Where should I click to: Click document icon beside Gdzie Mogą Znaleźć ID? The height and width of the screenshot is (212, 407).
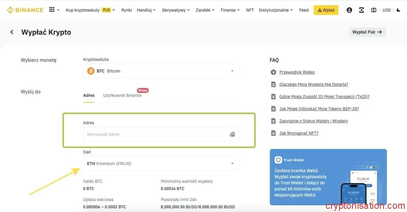273,96
